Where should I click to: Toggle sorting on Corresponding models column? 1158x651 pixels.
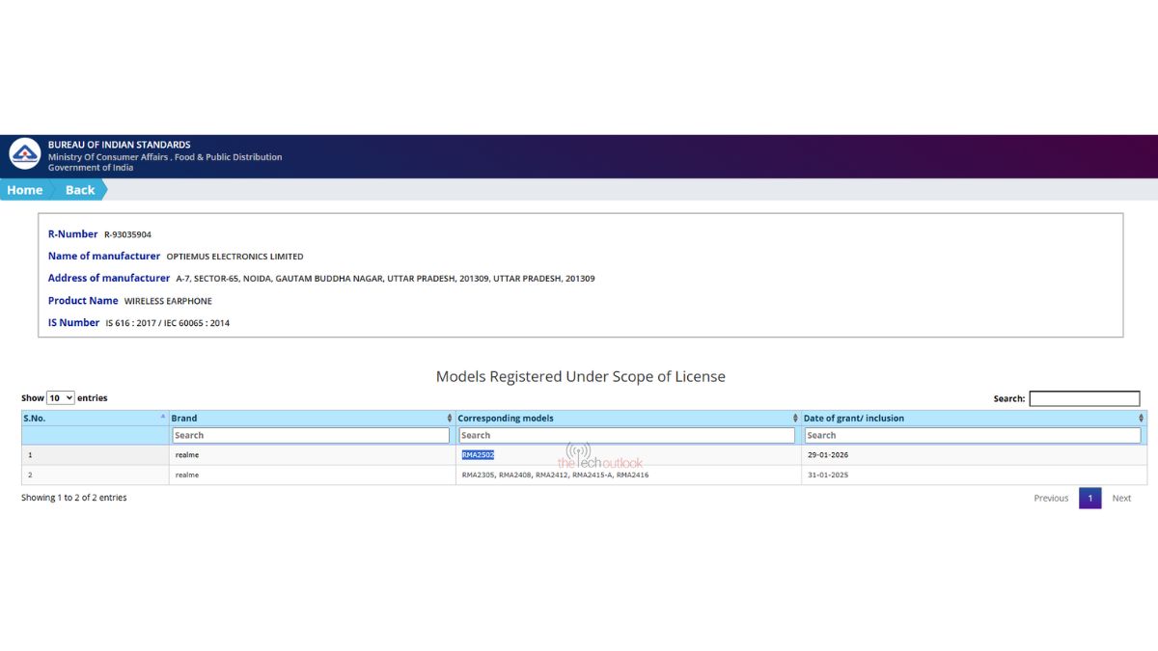coord(795,418)
